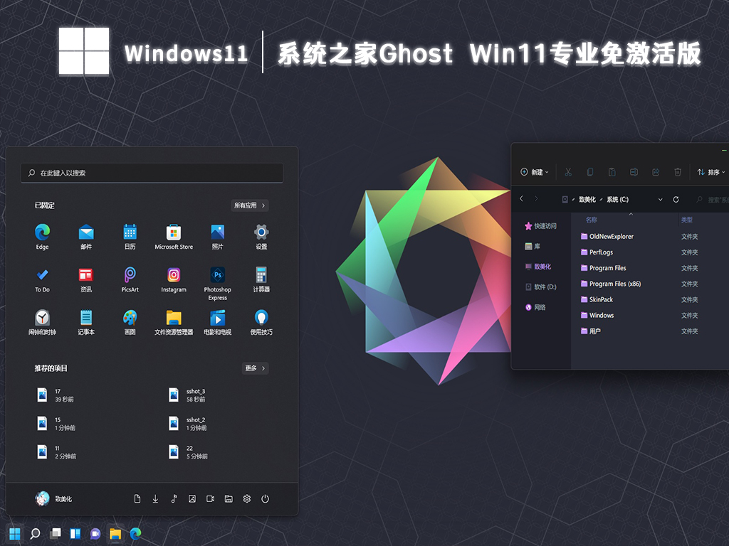729x546 pixels.
Task: Open 闹钟和时钟 Alarms & Clock
Action: (42, 322)
